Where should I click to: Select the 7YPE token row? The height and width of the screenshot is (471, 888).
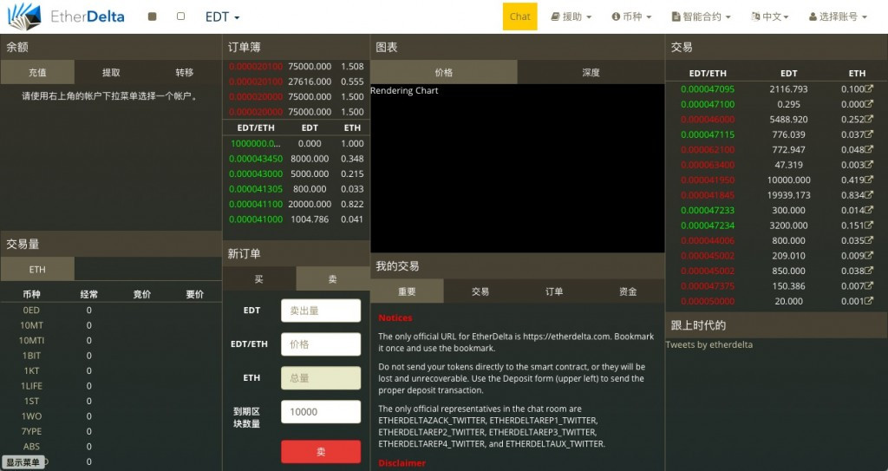[111, 431]
